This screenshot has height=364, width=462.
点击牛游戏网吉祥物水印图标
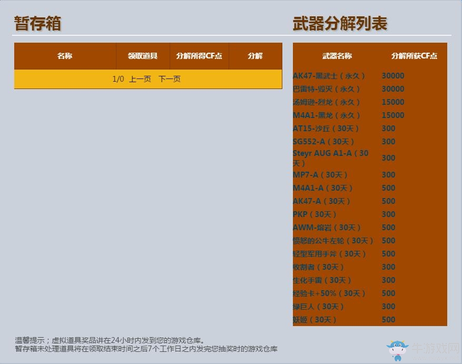tap(397, 348)
